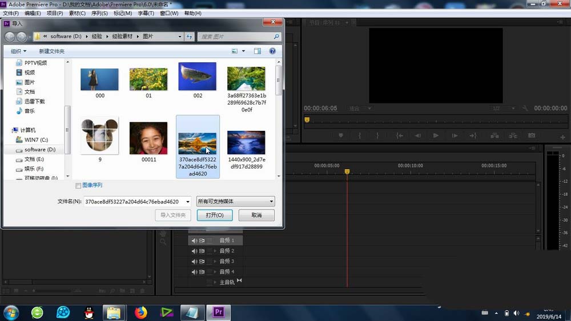The width and height of the screenshot is (571, 321).
Task: Open the address path dropdown arrow
Action: pos(179,37)
